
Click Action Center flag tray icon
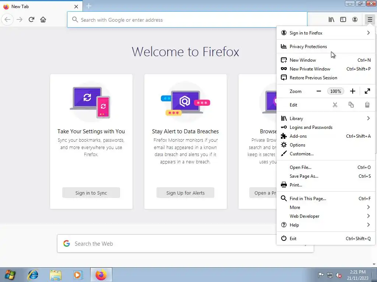321,275
